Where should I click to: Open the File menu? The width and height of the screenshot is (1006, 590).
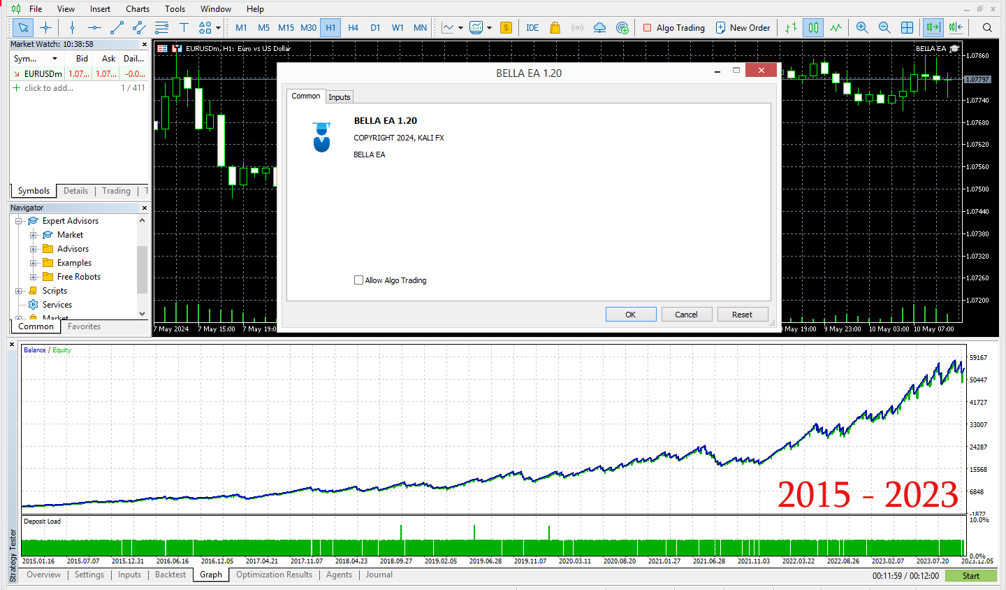tap(36, 9)
